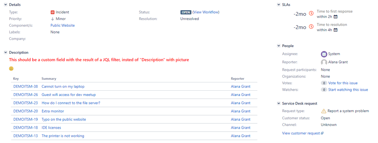
Task: Click the Organizations value None
Action: tap(325, 76)
